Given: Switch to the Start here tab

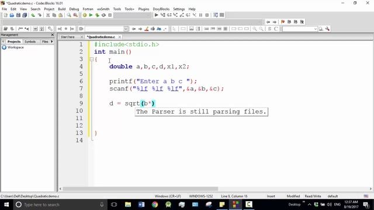Looking at the screenshot, I should [68, 37].
